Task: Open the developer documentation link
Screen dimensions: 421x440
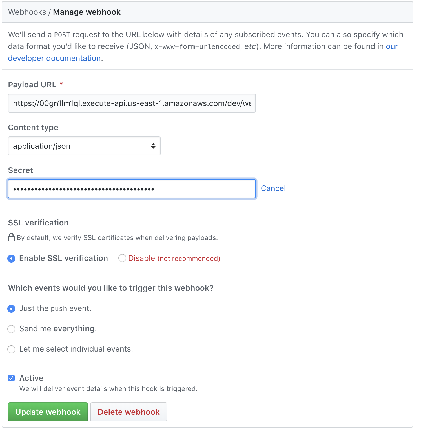Action: click(x=56, y=58)
